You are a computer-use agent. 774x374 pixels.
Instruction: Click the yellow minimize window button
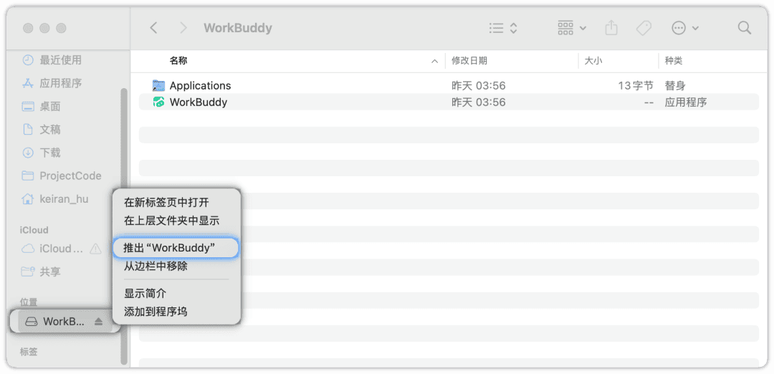(x=44, y=28)
